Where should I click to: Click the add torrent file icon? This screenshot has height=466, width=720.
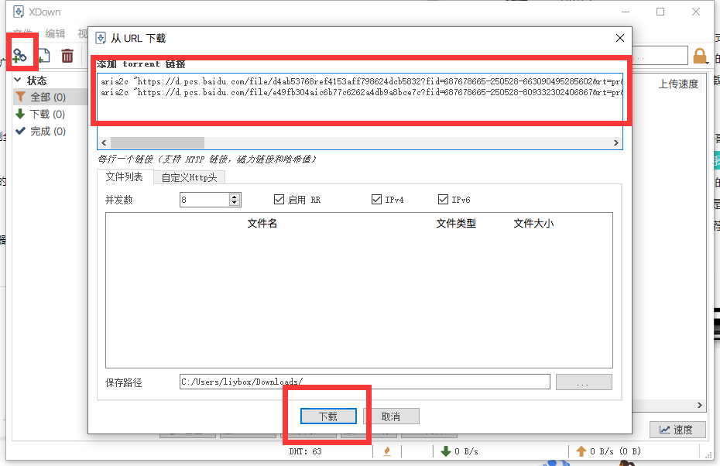[x=43, y=55]
